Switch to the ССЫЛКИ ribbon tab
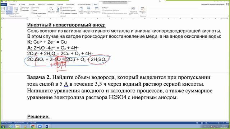The image size is (230, 129). click(60, 5)
